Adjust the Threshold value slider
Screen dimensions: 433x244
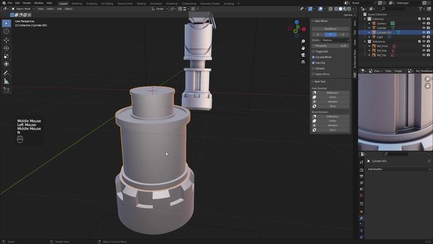pyautogui.click(x=331, y=46)
